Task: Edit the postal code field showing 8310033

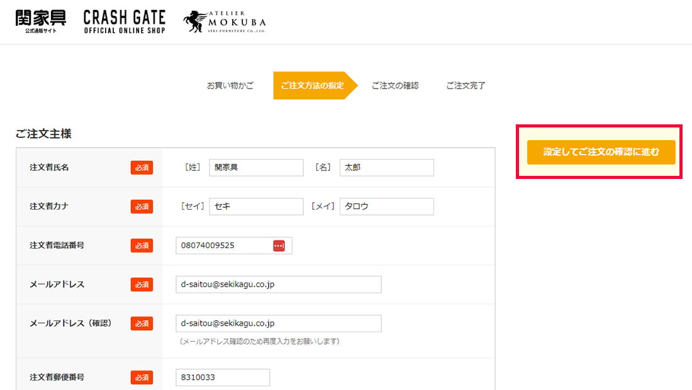Action: coord(222,377)
